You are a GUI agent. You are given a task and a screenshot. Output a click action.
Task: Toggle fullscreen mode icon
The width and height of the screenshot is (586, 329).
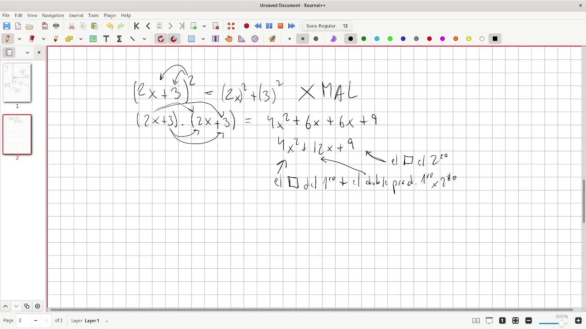point(231,26)
